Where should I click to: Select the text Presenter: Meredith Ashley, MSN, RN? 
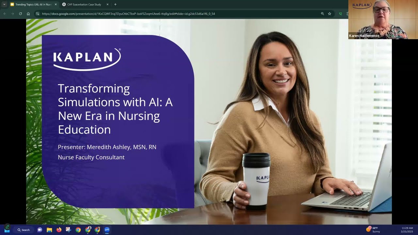coord(107,147)
